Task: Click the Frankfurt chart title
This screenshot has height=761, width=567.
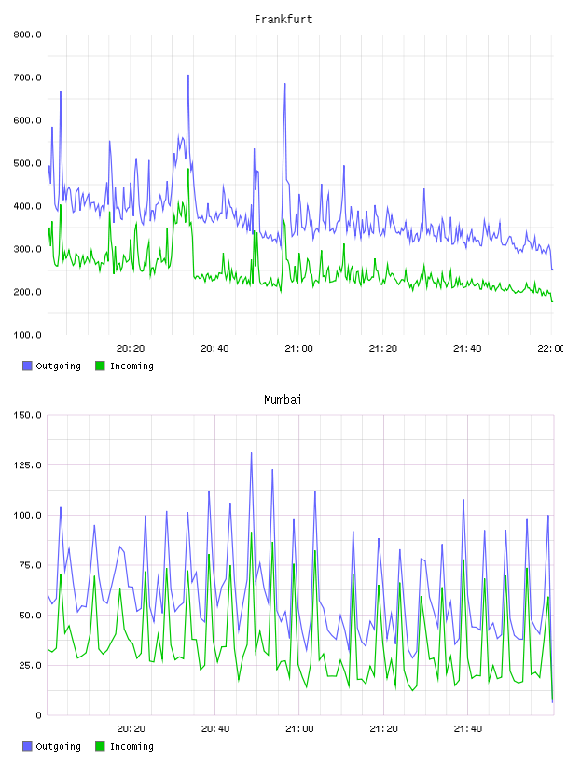Action: pyautogui.click(x=283, y=20)
